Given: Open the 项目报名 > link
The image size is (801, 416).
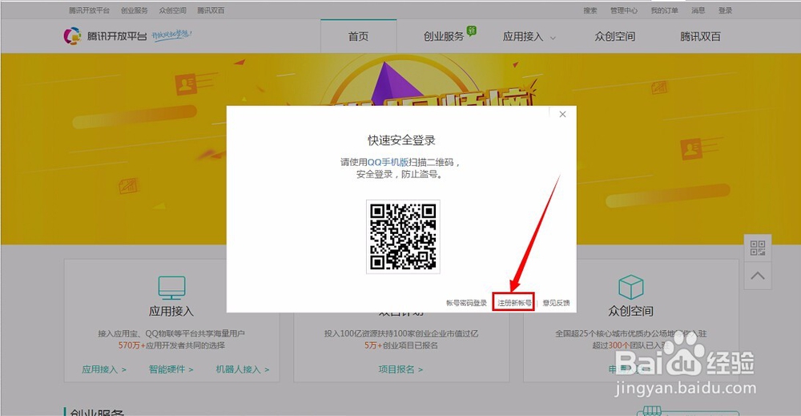Looking at the screenshot, I should [400, 369].
